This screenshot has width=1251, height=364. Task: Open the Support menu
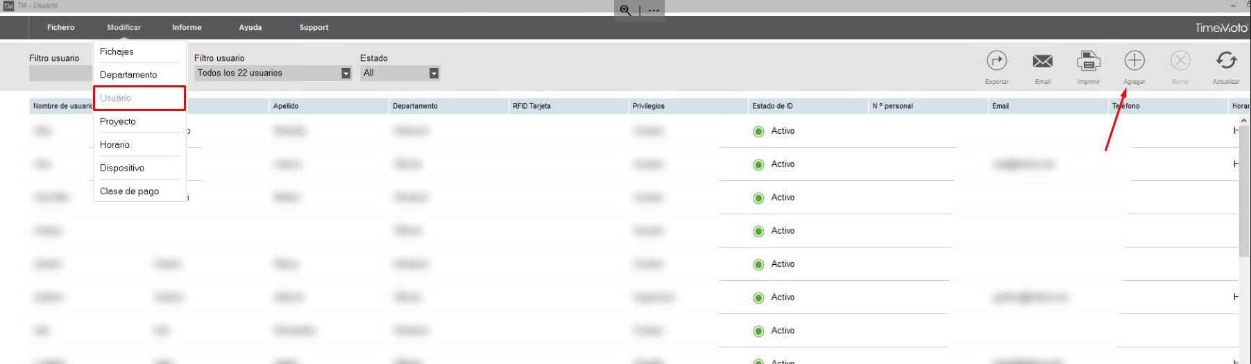(314, 28)
